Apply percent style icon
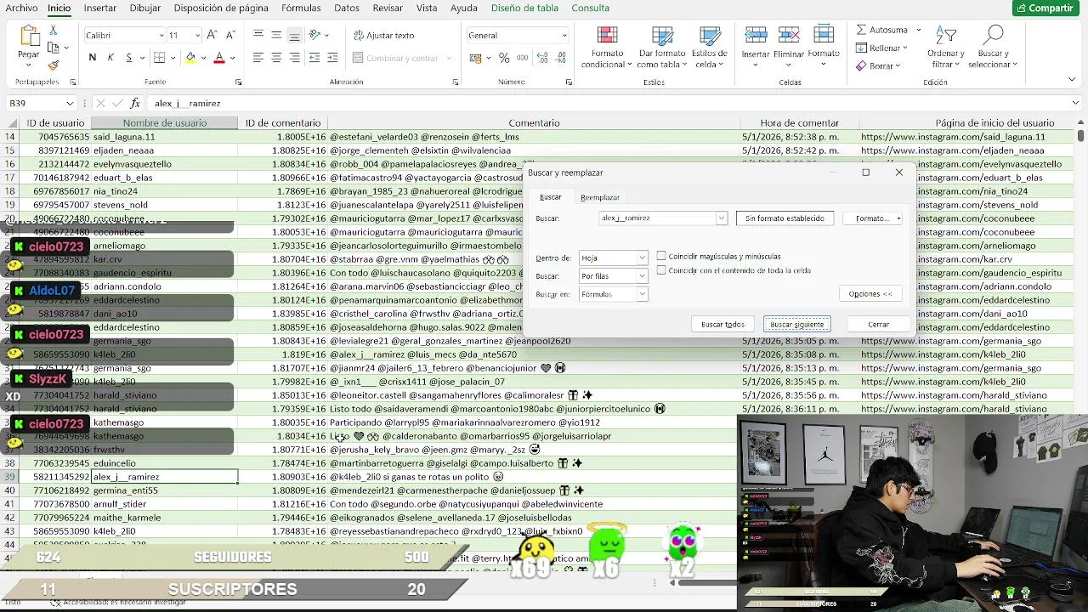 [x=504, y=58]
